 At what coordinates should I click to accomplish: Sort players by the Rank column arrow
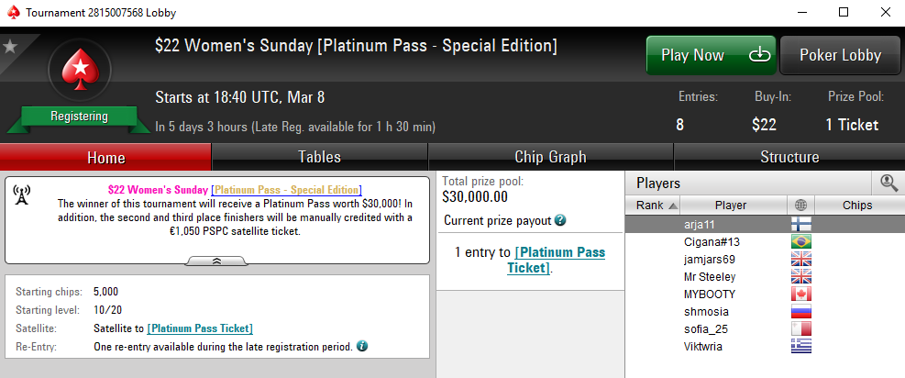673,206
